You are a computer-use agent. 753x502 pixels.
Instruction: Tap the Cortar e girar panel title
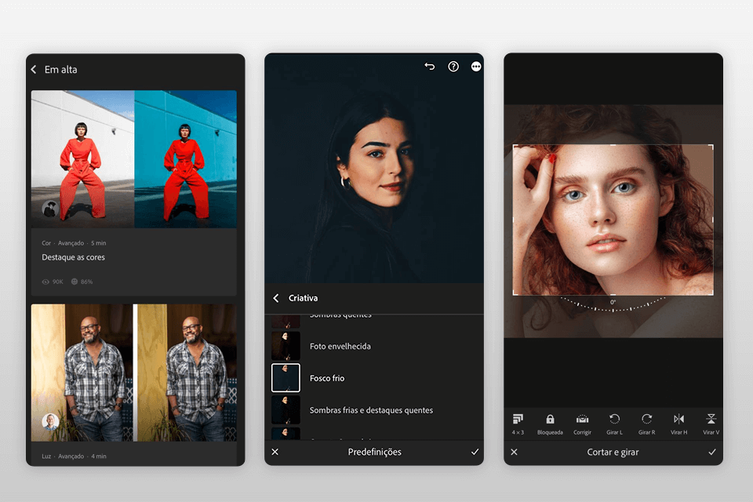(613, 452)
